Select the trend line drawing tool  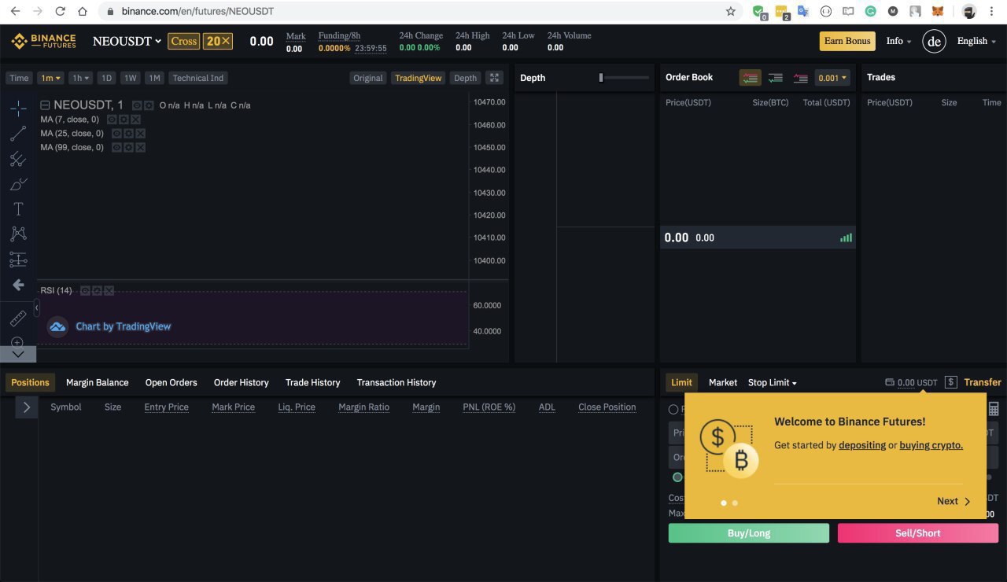[18, 134]
